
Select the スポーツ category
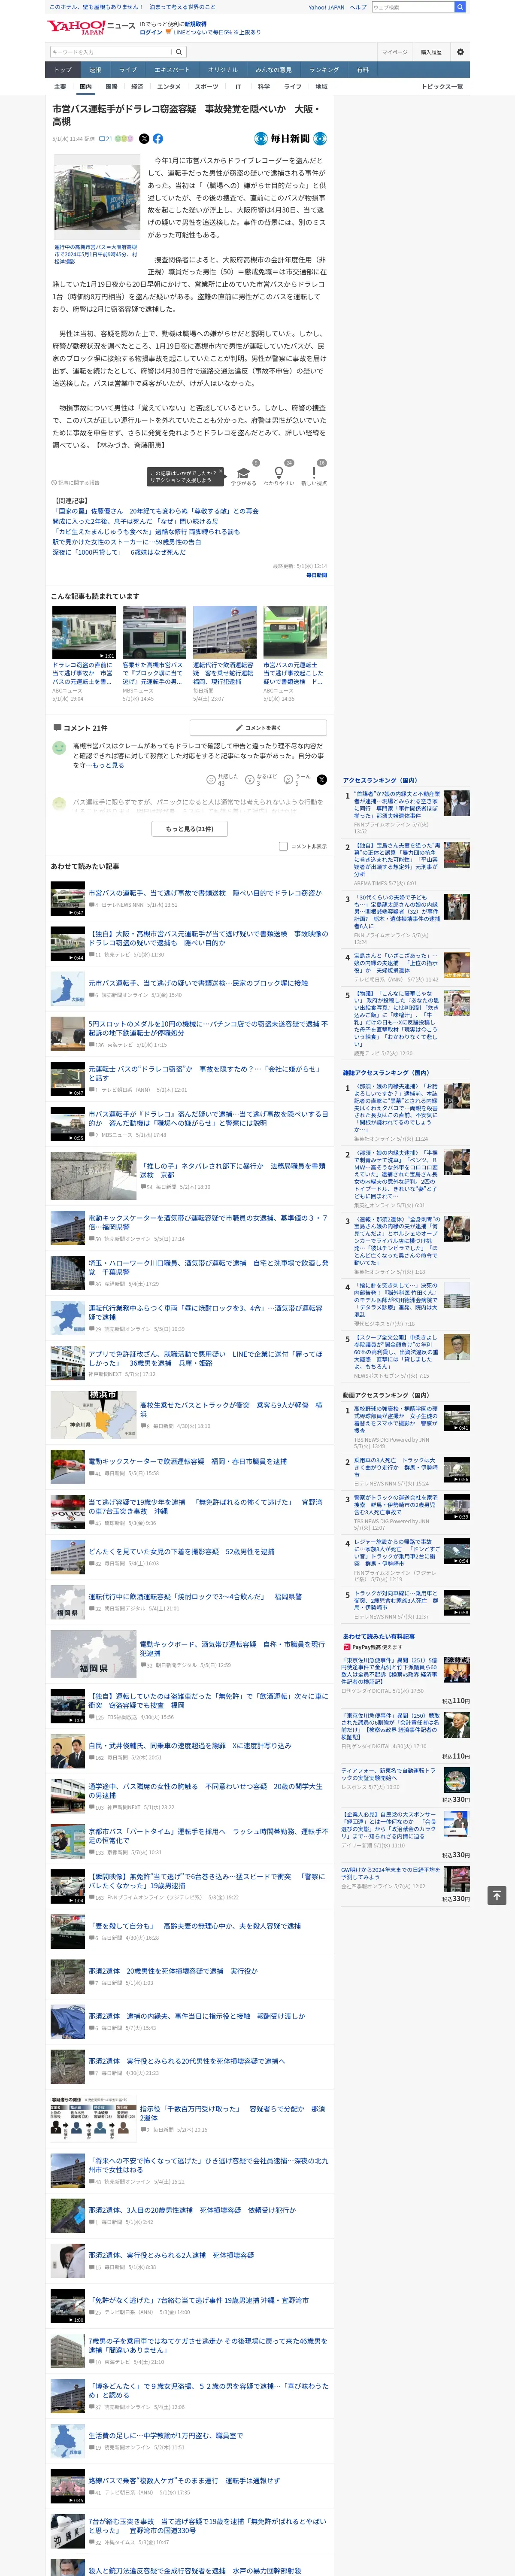click(x=206, y=87)
